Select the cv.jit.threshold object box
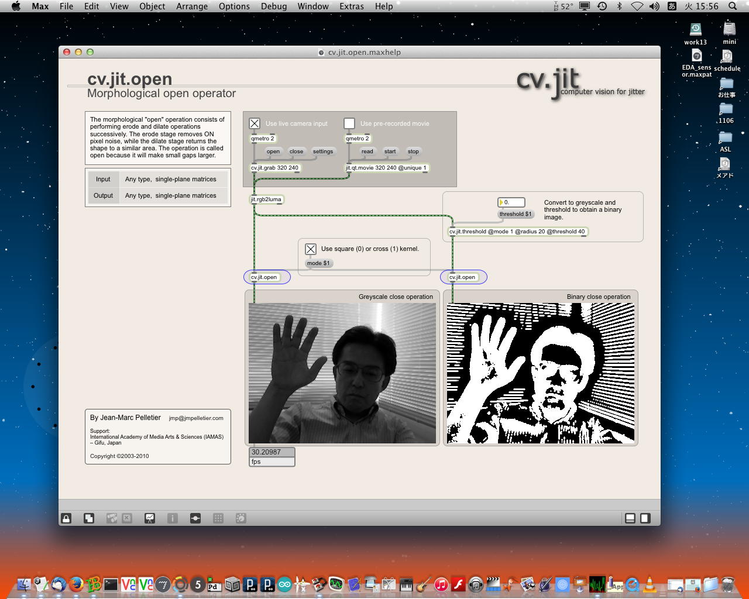 [x=518, y=232]
